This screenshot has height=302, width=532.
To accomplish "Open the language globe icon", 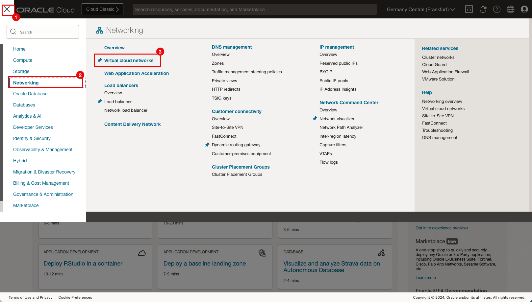I will 510,10.
